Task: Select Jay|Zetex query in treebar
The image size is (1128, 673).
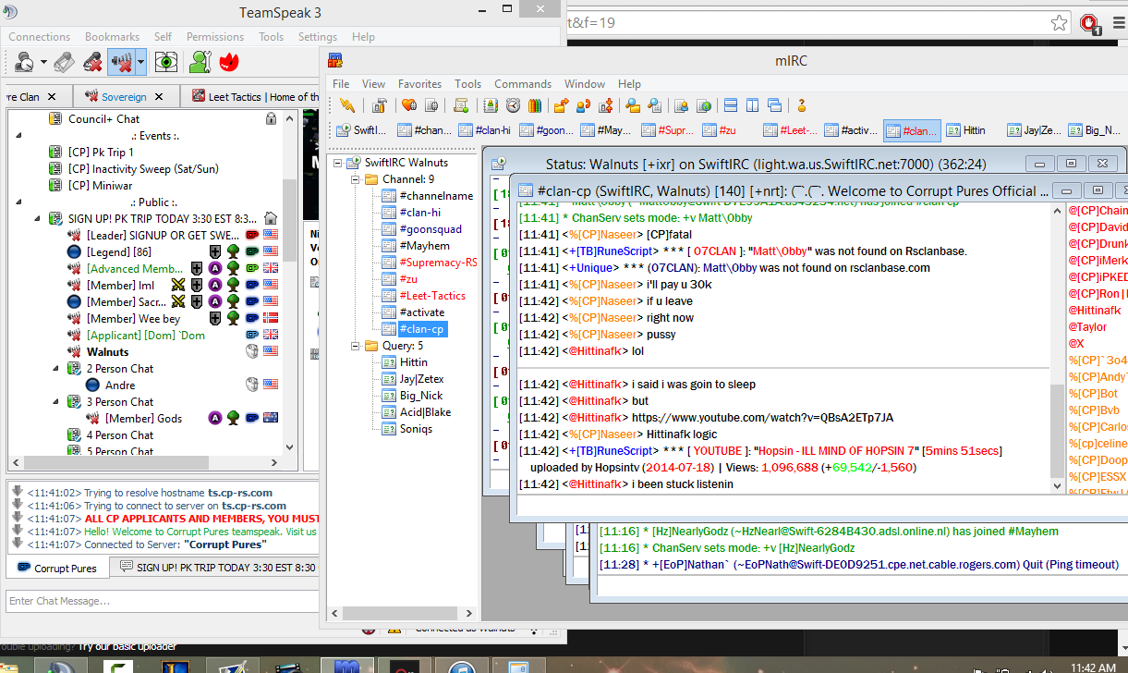Action: tap(422, 379)
